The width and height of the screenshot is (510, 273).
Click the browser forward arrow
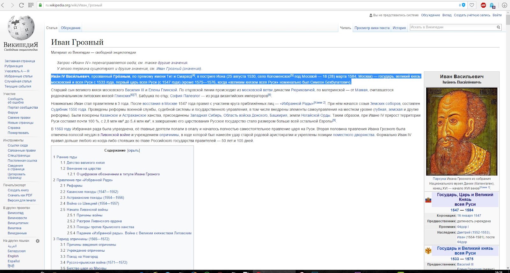(x=12, y=5)
